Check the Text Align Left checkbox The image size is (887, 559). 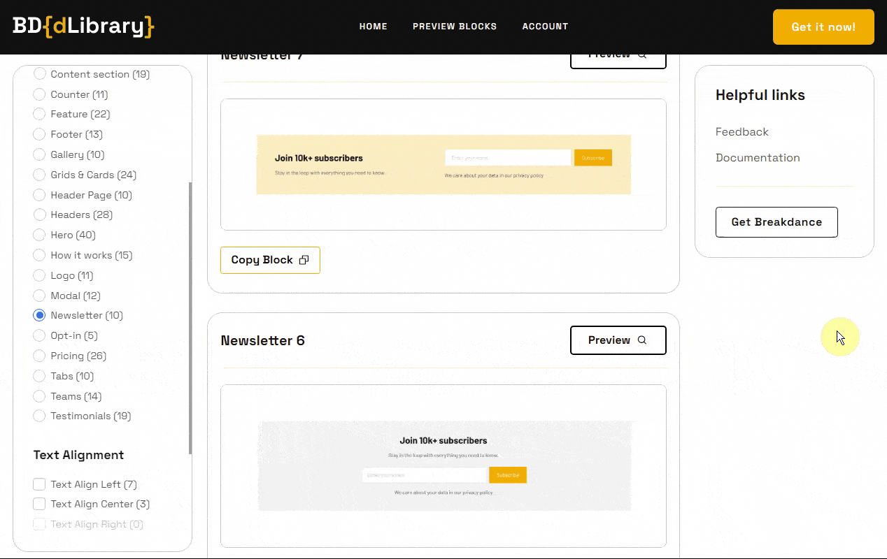(40, 484)
